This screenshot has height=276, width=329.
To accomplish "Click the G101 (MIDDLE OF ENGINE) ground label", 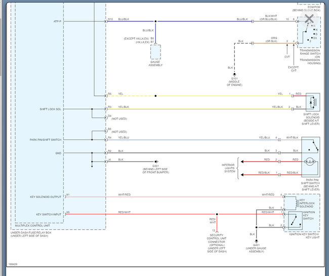I will [234, 82].
